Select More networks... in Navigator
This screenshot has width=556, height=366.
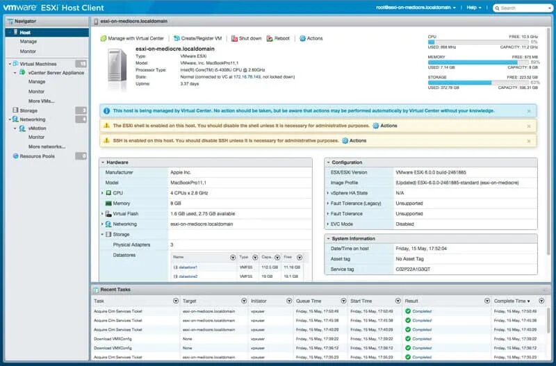point(47,147)
